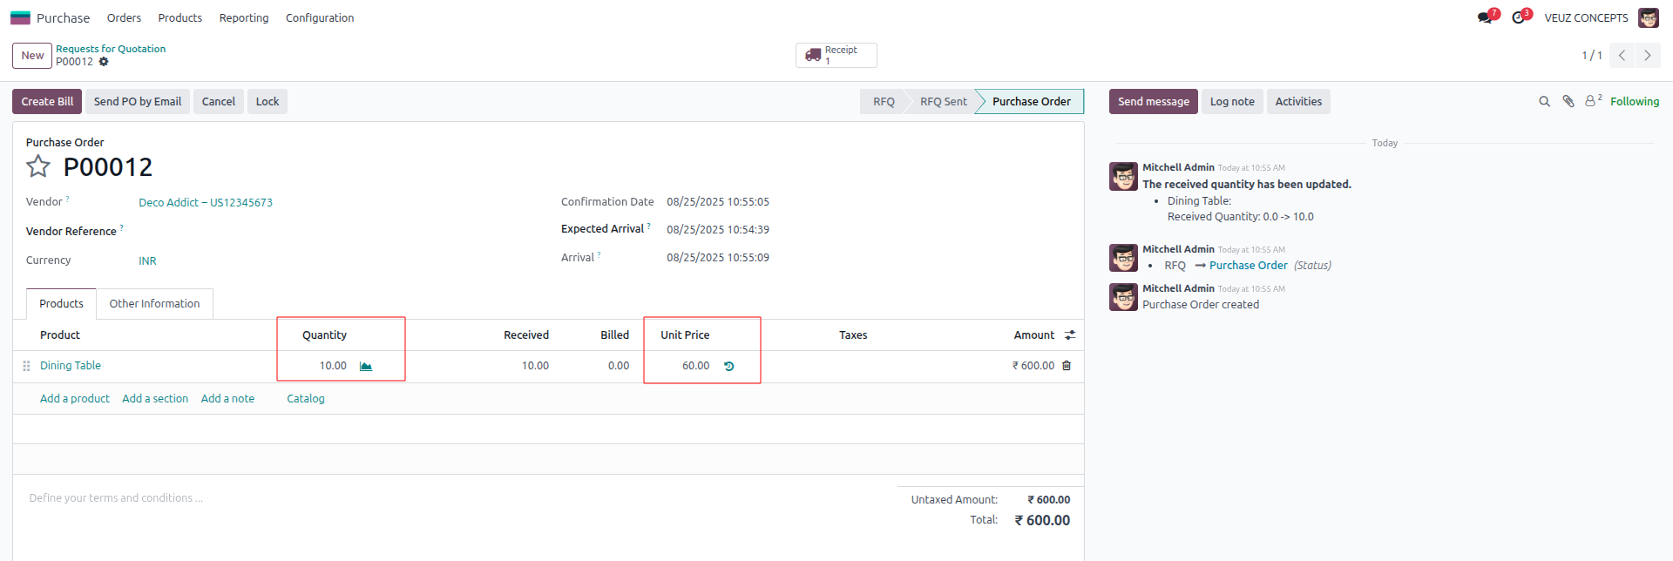
Task: Open the Receipt truck smart button
Action: 836,55
